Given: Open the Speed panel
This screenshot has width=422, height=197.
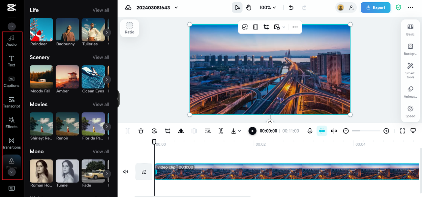Looking at the screenshot, I should pyautogui.click(x=410, y=111).
